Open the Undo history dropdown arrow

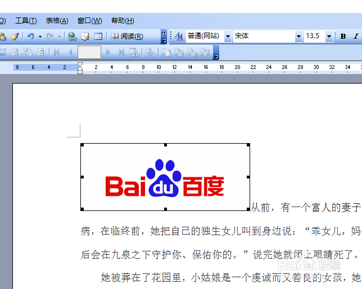click(40, 36)
